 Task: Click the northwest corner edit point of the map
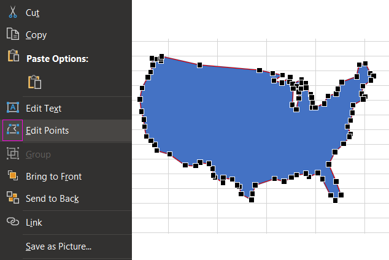(x=153, y=58)
